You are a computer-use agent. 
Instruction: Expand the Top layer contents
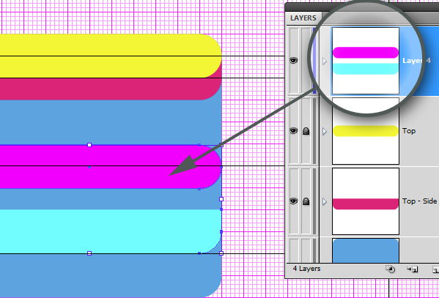[x=325, y=131]
